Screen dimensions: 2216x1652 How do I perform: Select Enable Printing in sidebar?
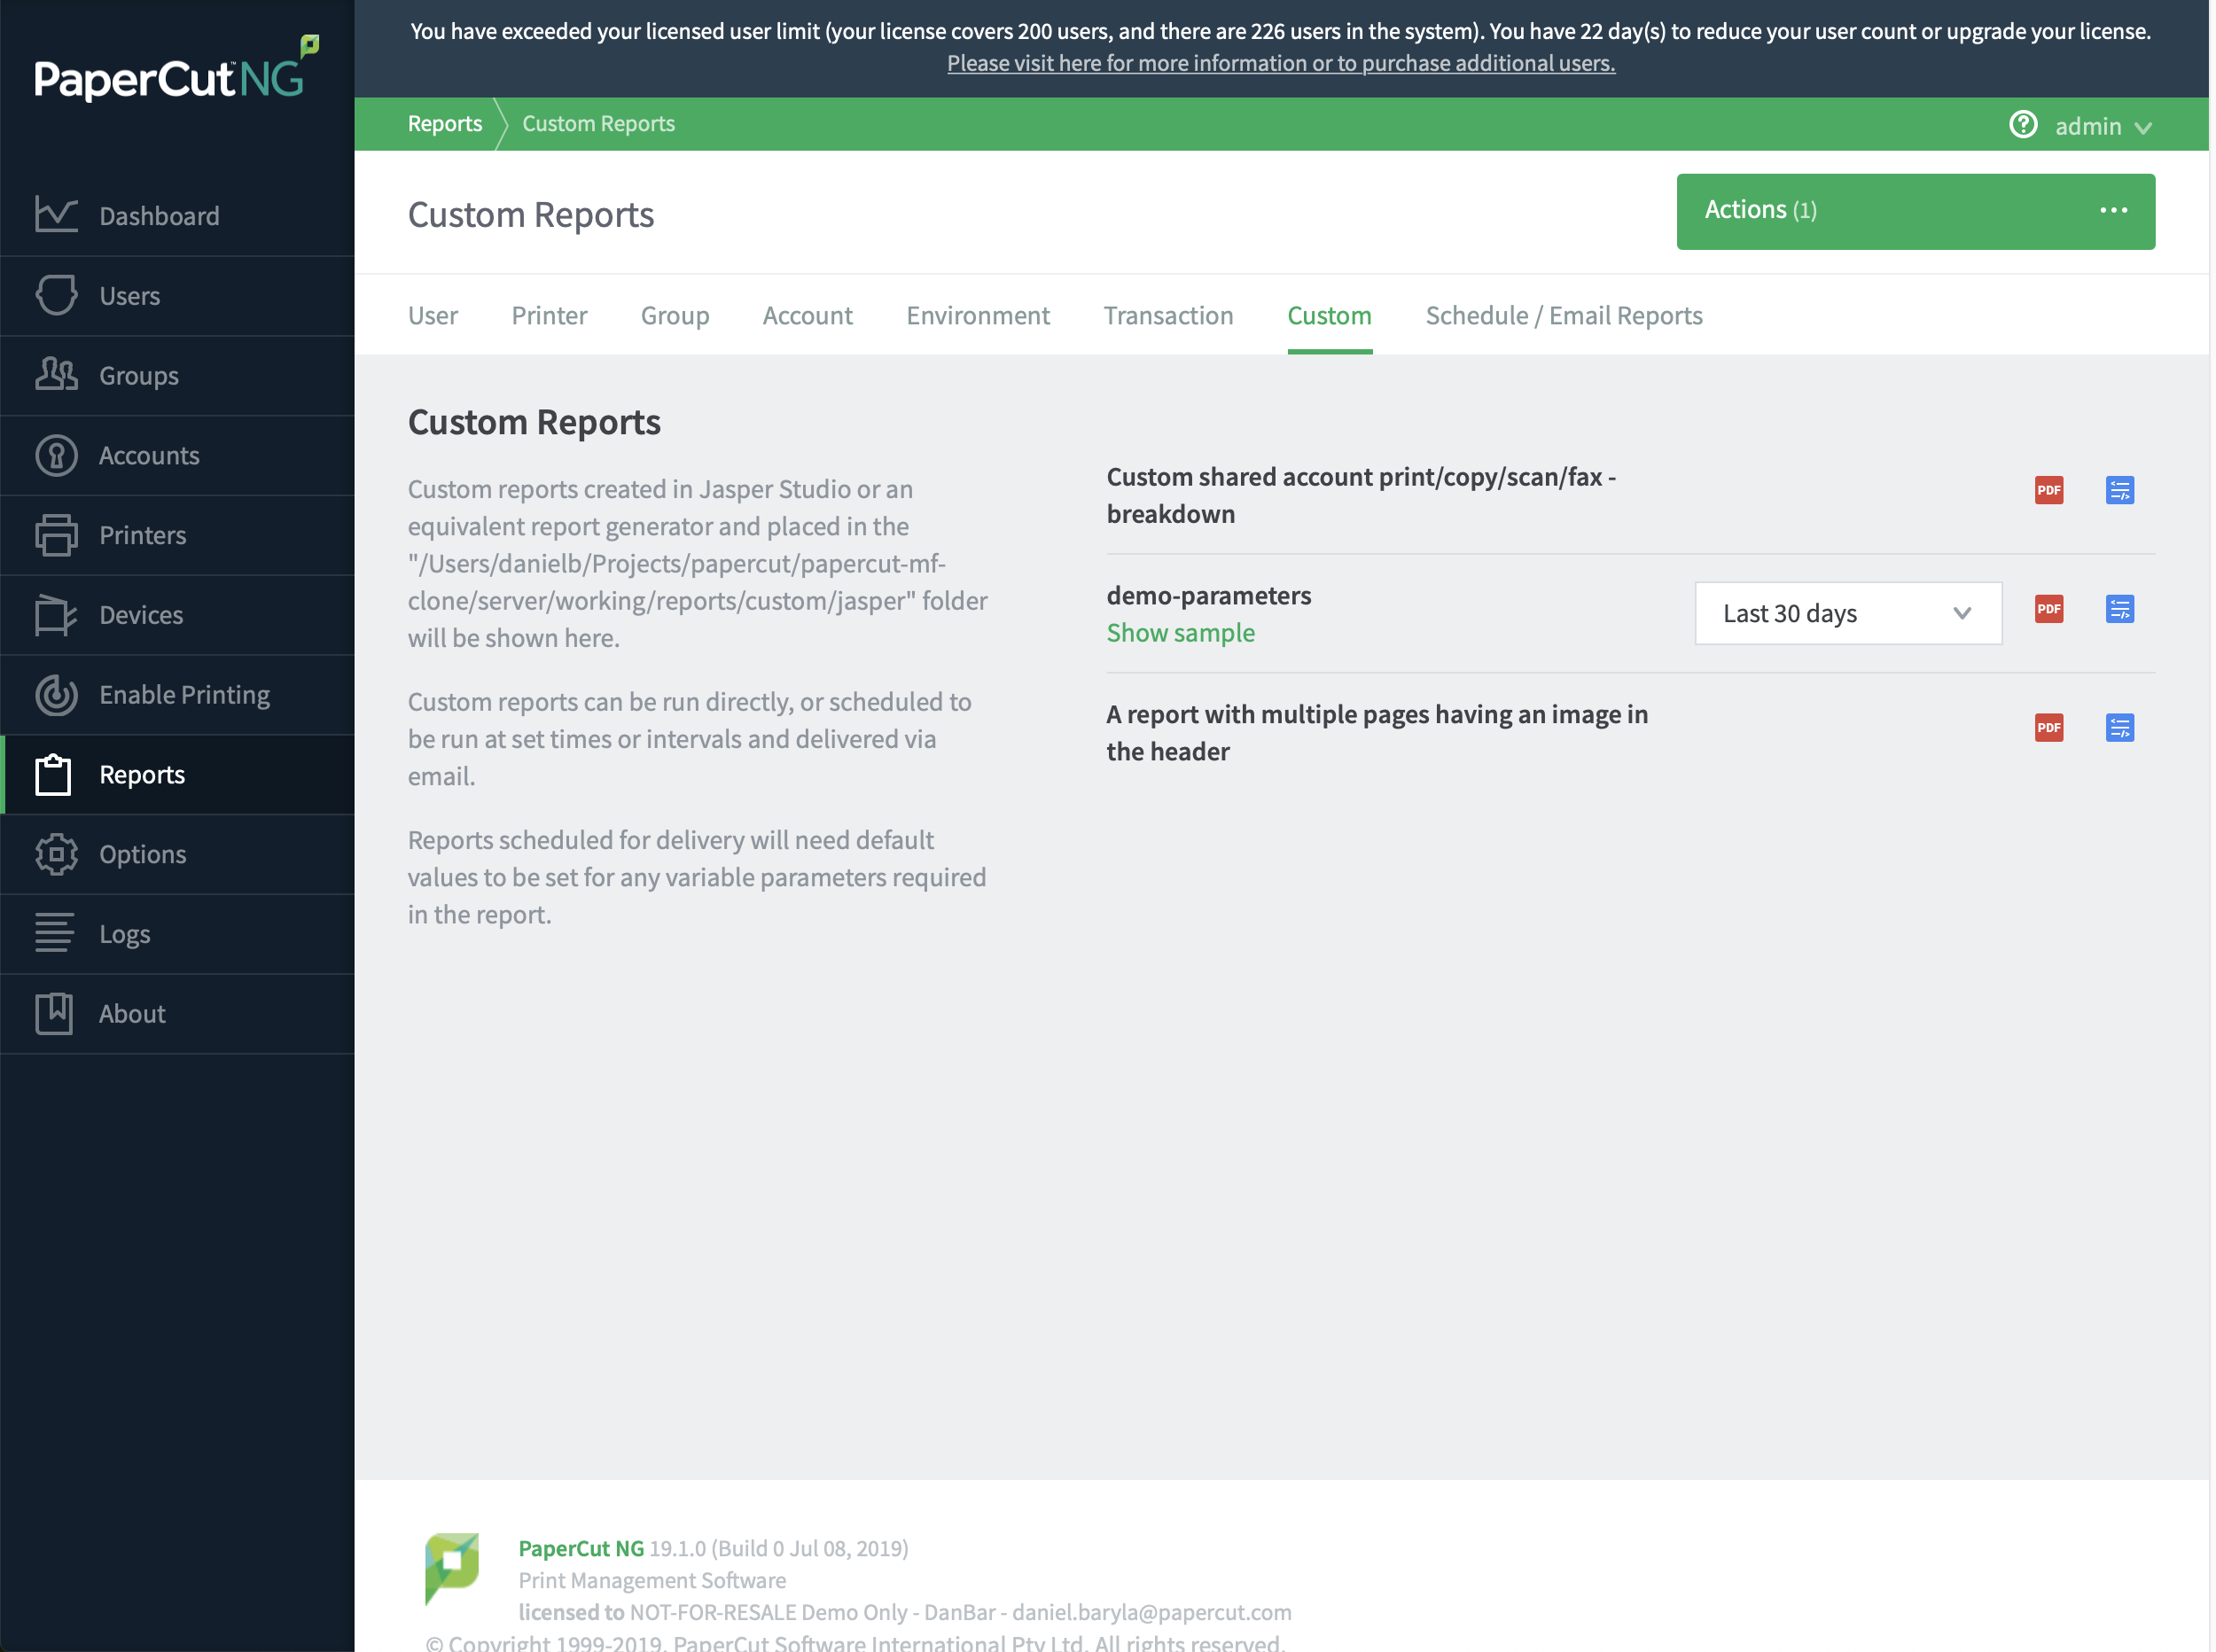click(177, 695)
